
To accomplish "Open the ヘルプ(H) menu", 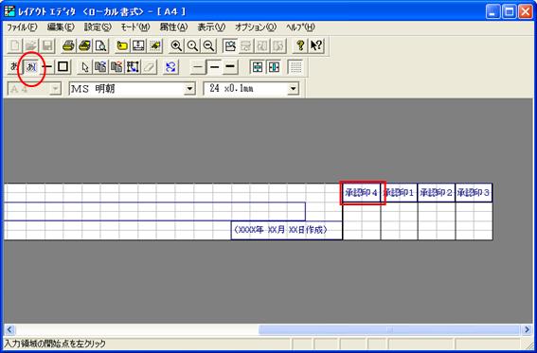I will pyautogui.click(x=300, y=27).
